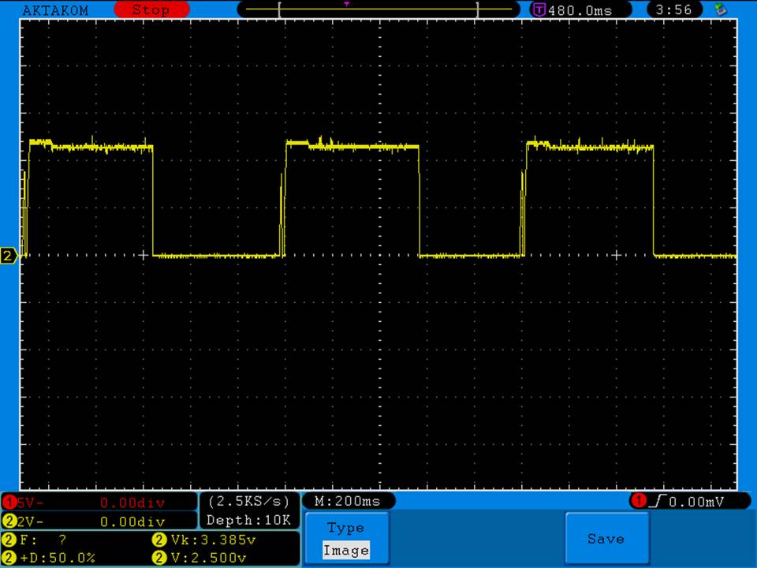This screenshot has width=757, height=568.
Task: Click the red Stop run-status indicator
Action: [151, 9]
